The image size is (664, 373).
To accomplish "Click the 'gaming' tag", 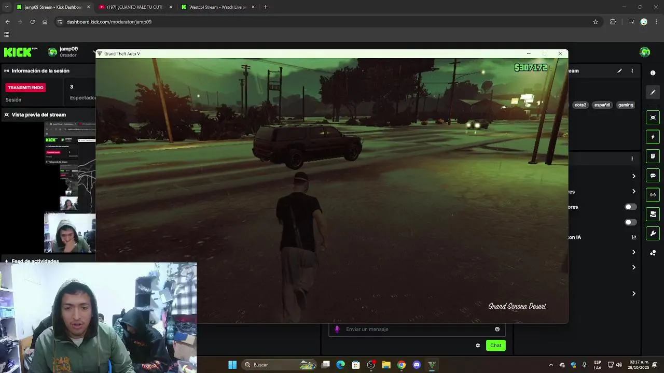I will click(626, 105).
